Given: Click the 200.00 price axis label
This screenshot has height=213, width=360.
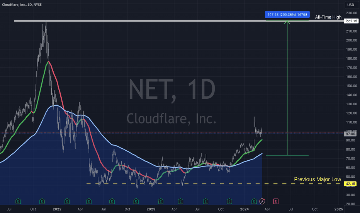Looking at the screenshot, I should [x=352, y=40].
